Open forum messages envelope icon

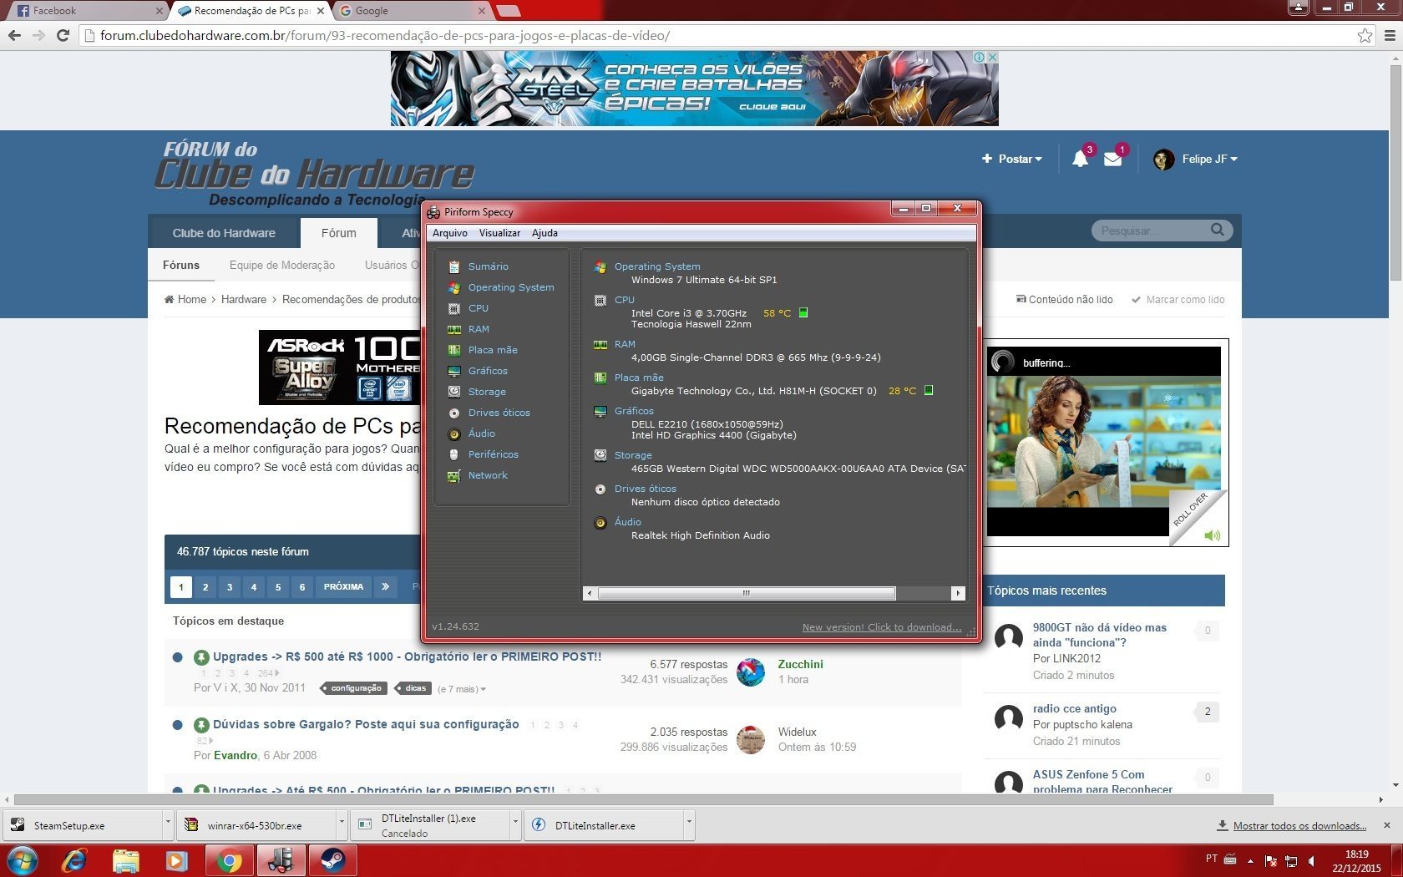pos(1112,159)
